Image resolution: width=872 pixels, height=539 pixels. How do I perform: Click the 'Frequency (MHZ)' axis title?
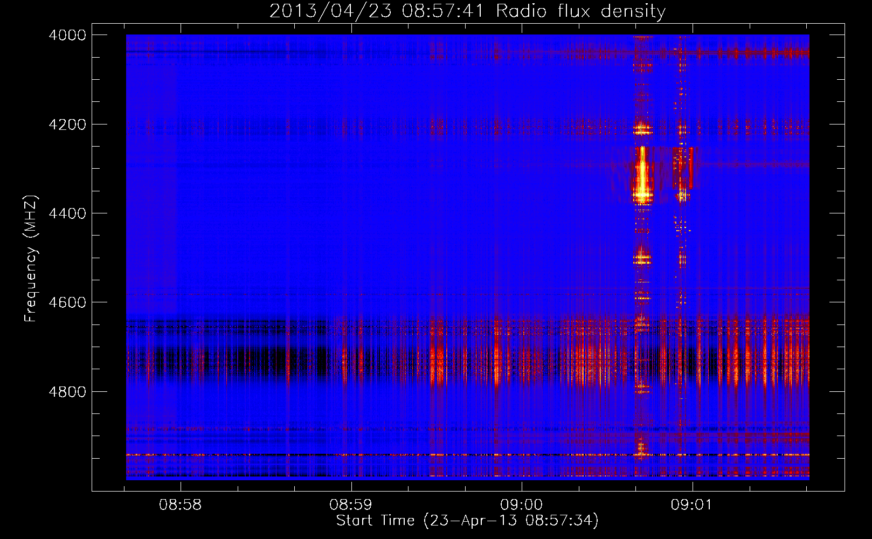[x=31, y=258]
